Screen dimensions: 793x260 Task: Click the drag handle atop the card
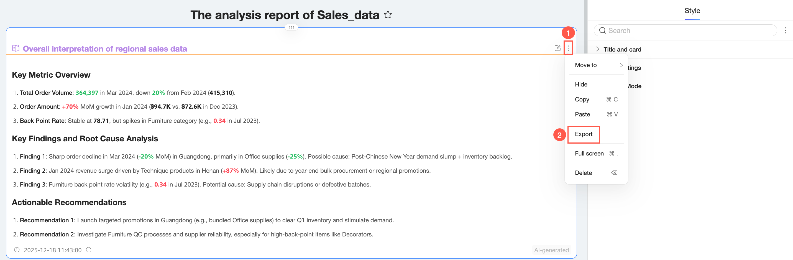click(x=291, y=27)
